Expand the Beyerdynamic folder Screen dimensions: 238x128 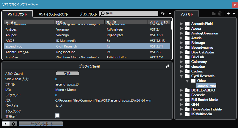181,48
